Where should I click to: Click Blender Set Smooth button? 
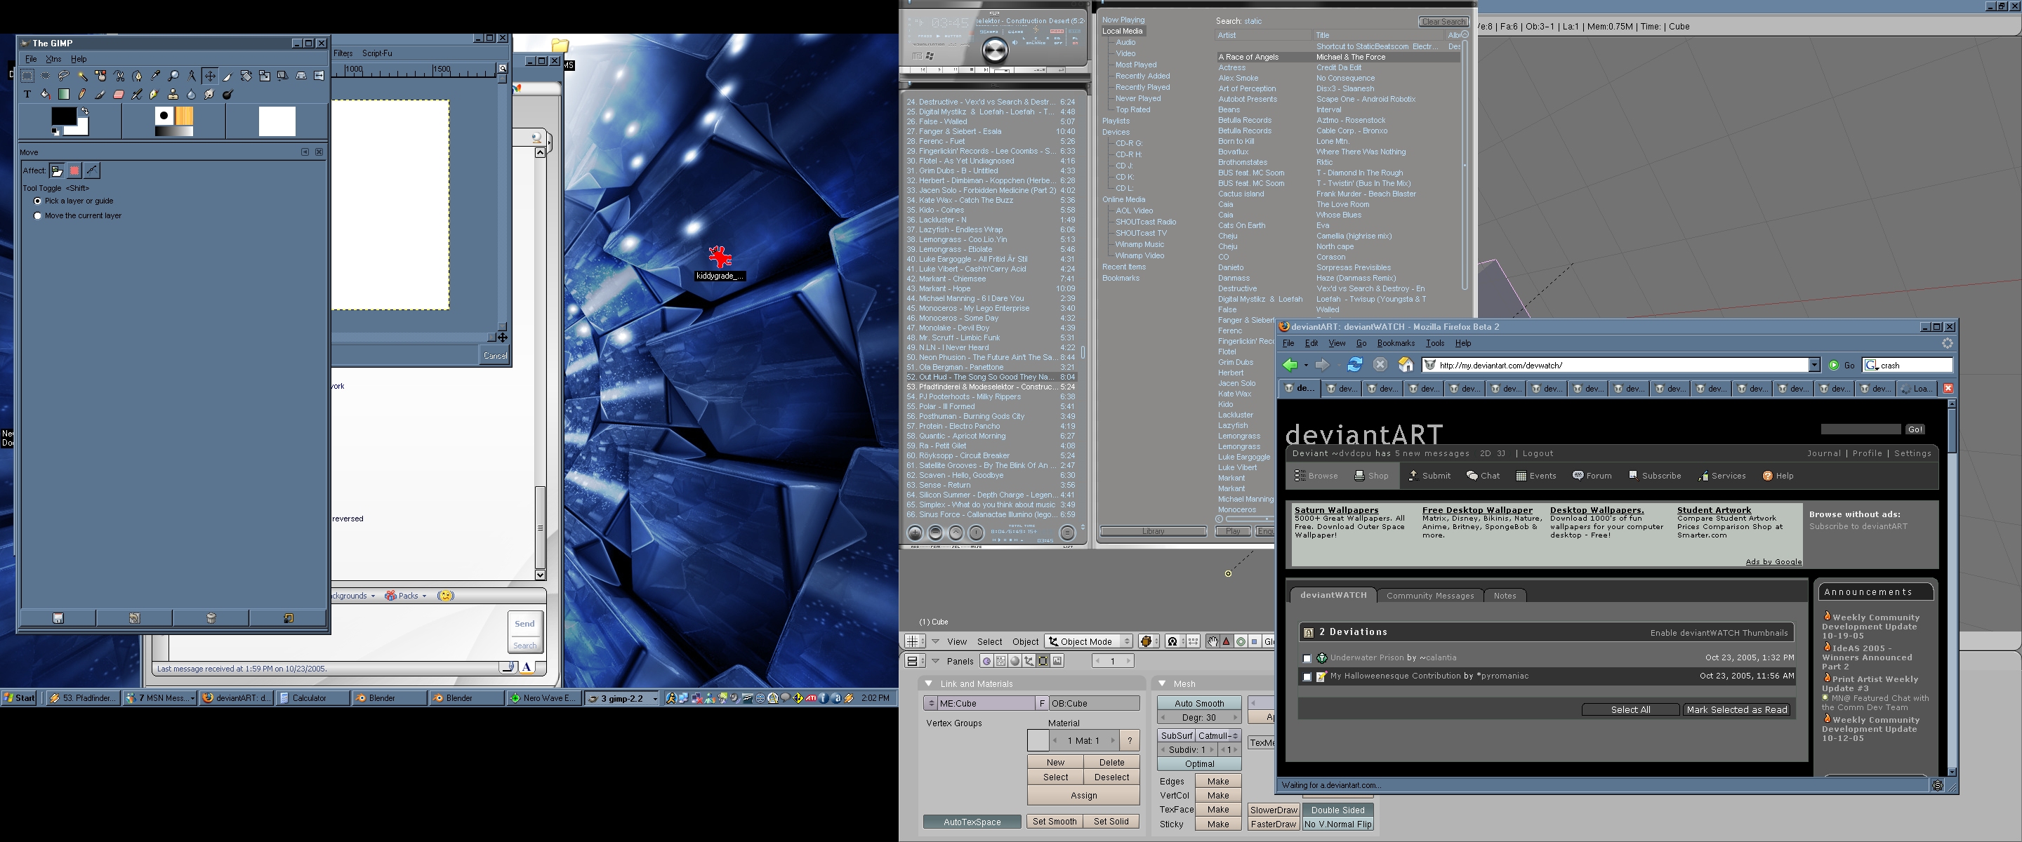tap(1054, 822)
